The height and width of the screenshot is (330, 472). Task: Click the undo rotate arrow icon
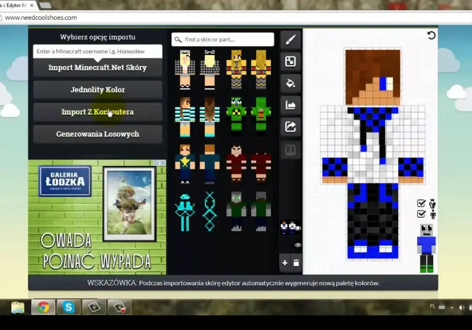[431, 35]
